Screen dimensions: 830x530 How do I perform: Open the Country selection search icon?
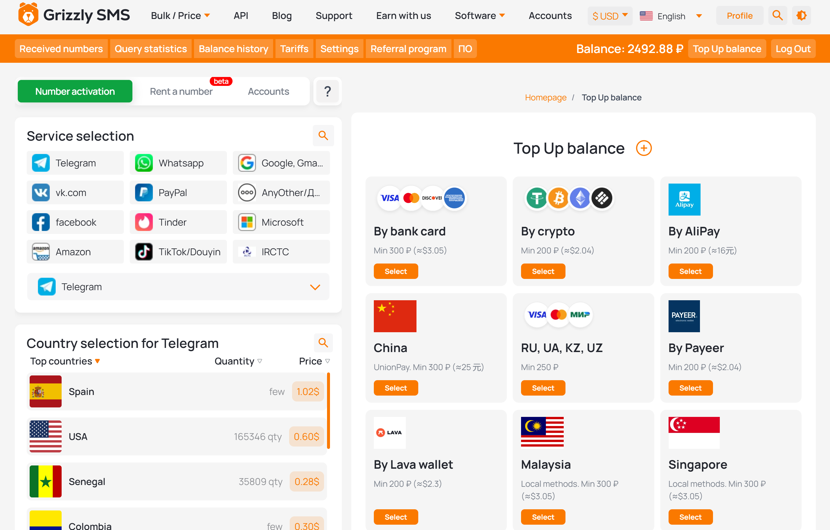click(x=323, y=343)
